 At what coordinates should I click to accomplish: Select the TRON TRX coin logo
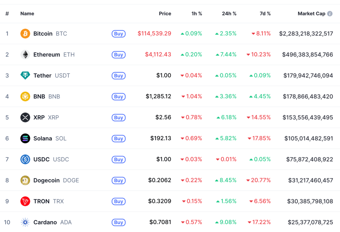[x=25, y=201]
